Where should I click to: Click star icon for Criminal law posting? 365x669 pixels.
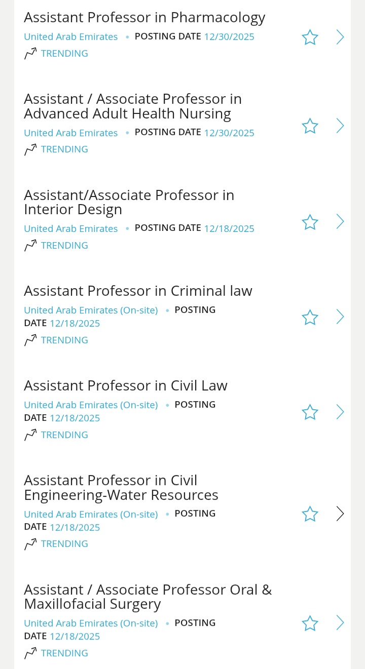(310, 318)
